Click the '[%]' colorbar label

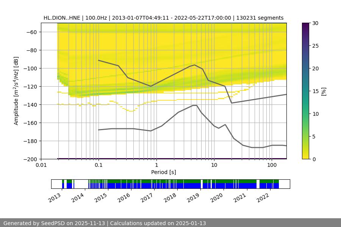324,91
